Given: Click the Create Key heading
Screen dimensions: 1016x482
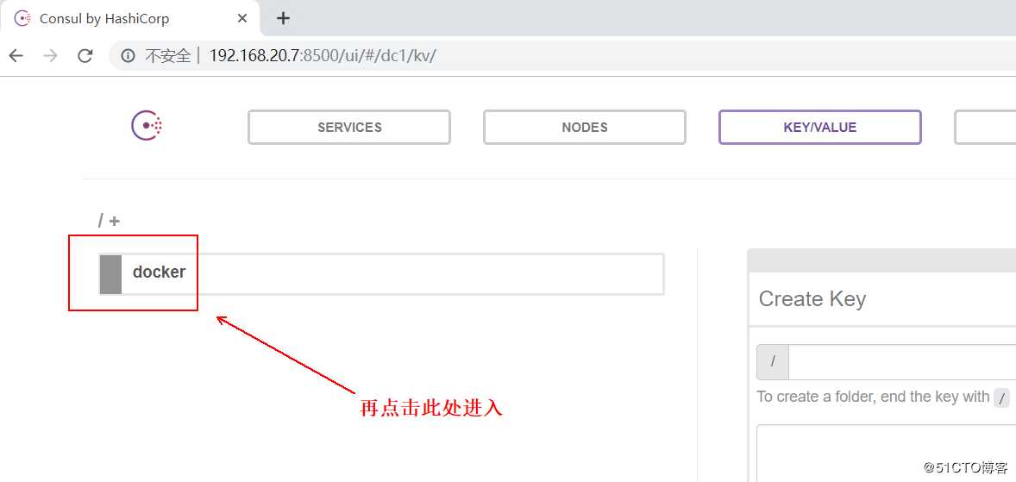Looking at the screenshot, I should click(812, 298).
